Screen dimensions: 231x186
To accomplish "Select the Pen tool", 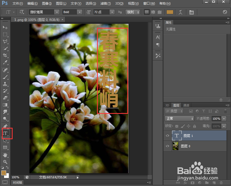I will coord(5,126).
